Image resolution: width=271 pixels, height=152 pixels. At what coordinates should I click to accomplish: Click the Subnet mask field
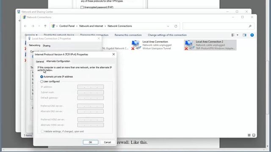pos(91,92)
